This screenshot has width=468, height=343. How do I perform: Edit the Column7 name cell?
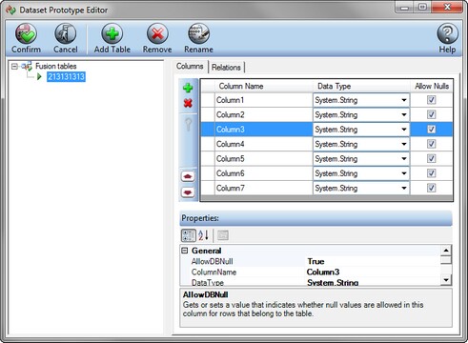[264, 188]
